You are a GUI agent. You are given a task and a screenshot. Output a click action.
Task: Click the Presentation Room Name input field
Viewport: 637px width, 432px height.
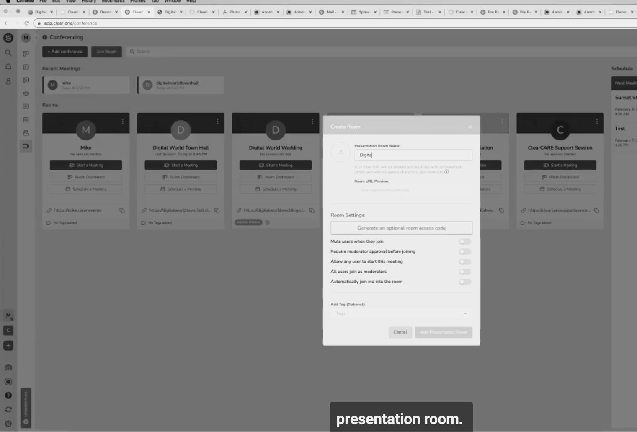[413, 155]
